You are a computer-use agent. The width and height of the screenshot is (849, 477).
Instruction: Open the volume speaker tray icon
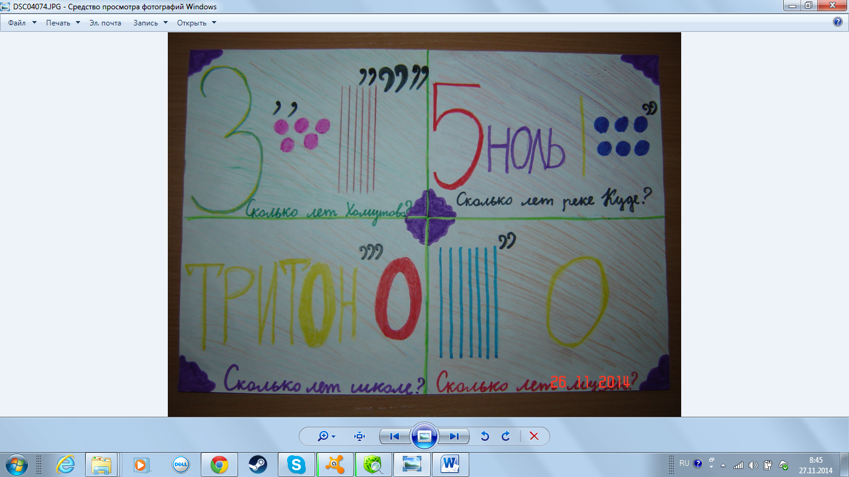point(753,465)
